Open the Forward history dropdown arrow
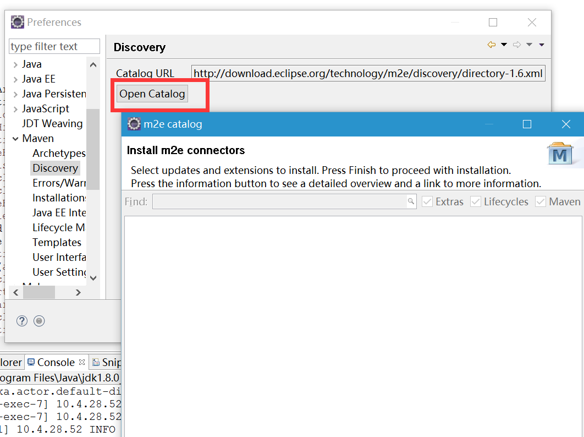The height and width of the screenshot is (437, 584). (529, 45)
